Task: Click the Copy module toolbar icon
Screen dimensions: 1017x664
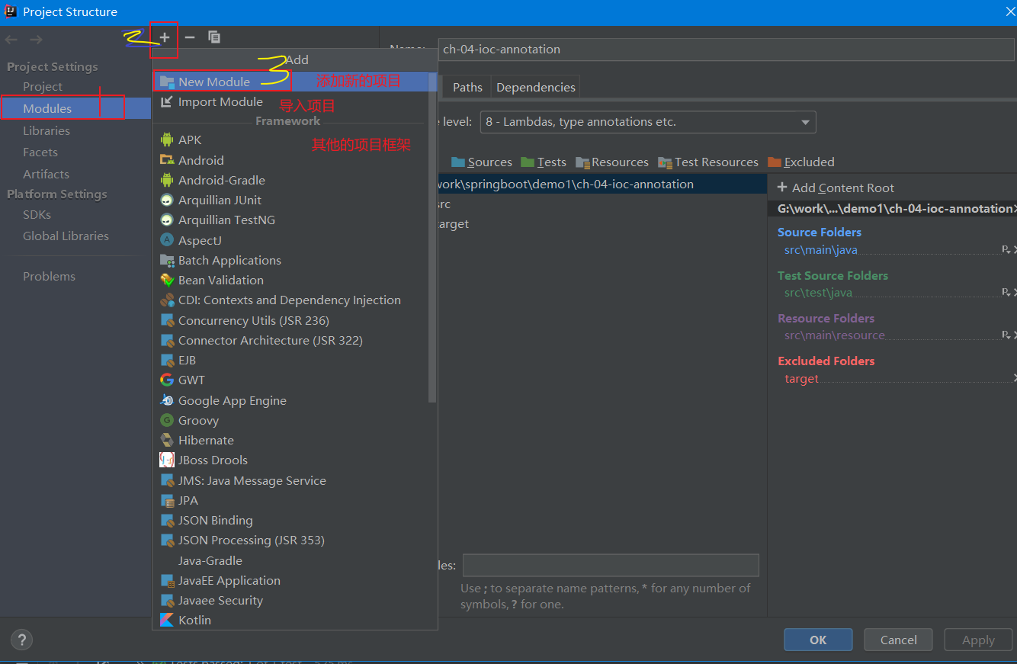Action: (x=214, y=37)
